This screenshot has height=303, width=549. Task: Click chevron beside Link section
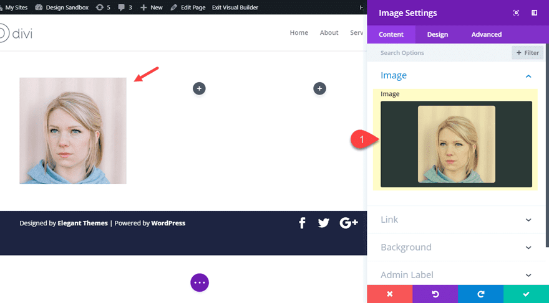[528, 220]
